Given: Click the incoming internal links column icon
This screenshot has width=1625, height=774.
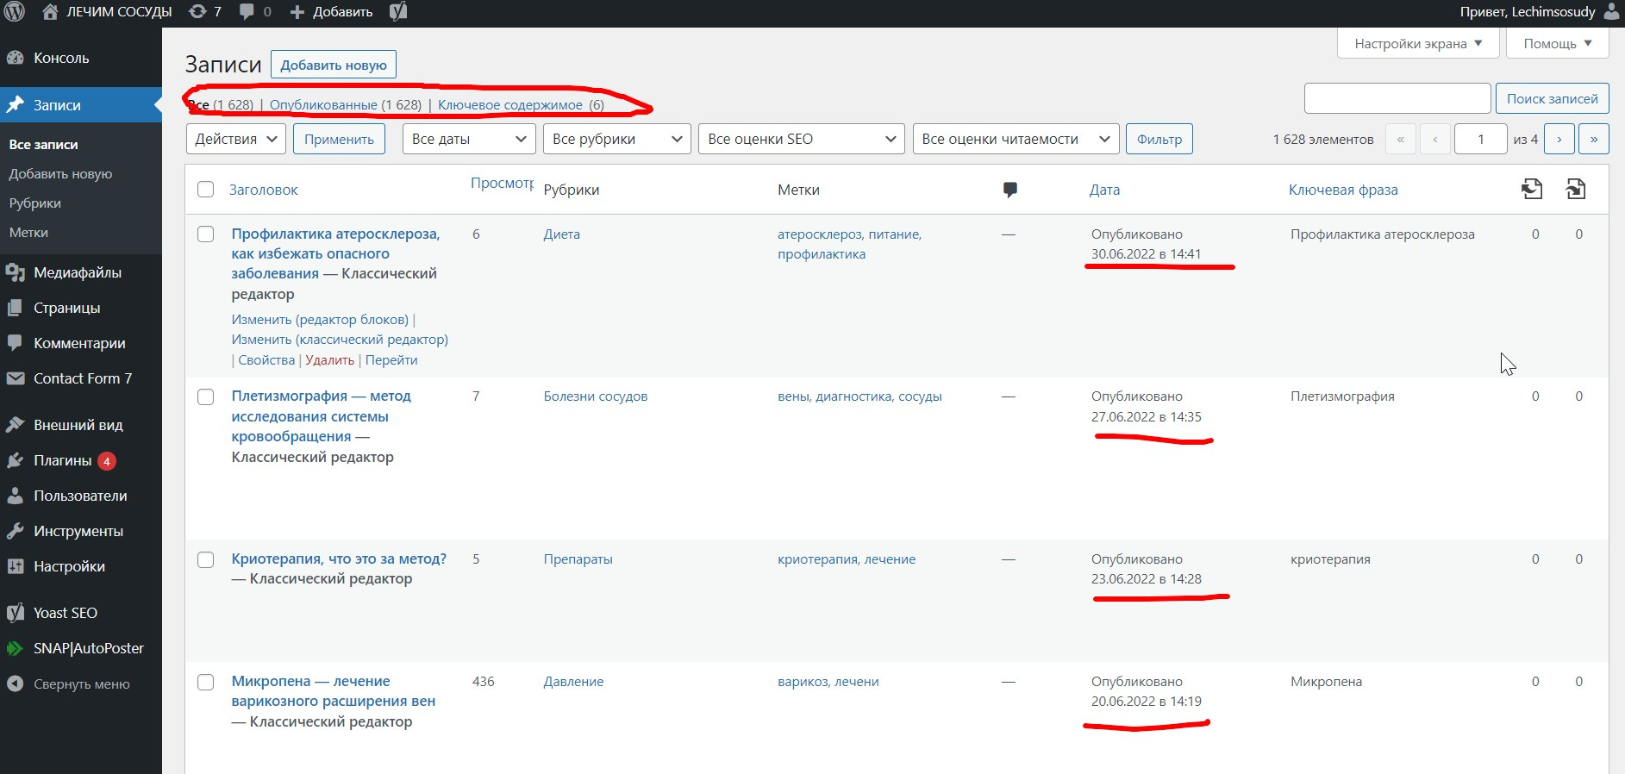Looking at the screenshot, I should click(x=1576, y=190).
